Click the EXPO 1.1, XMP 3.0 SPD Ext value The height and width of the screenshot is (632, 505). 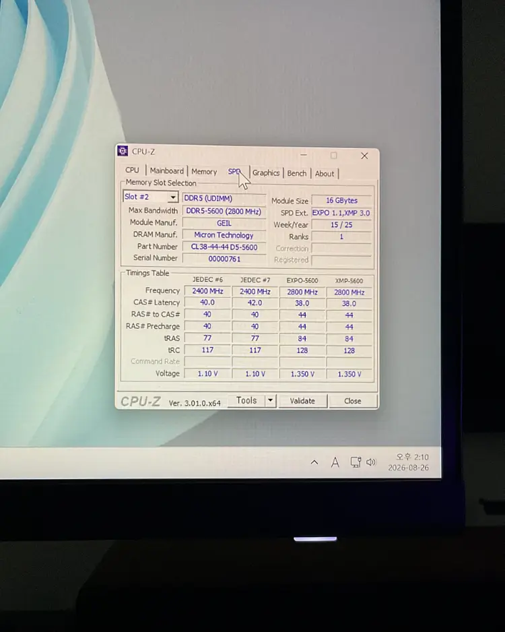tap(341, 213)
